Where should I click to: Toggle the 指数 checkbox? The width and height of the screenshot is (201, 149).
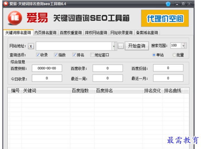point(56,55)
